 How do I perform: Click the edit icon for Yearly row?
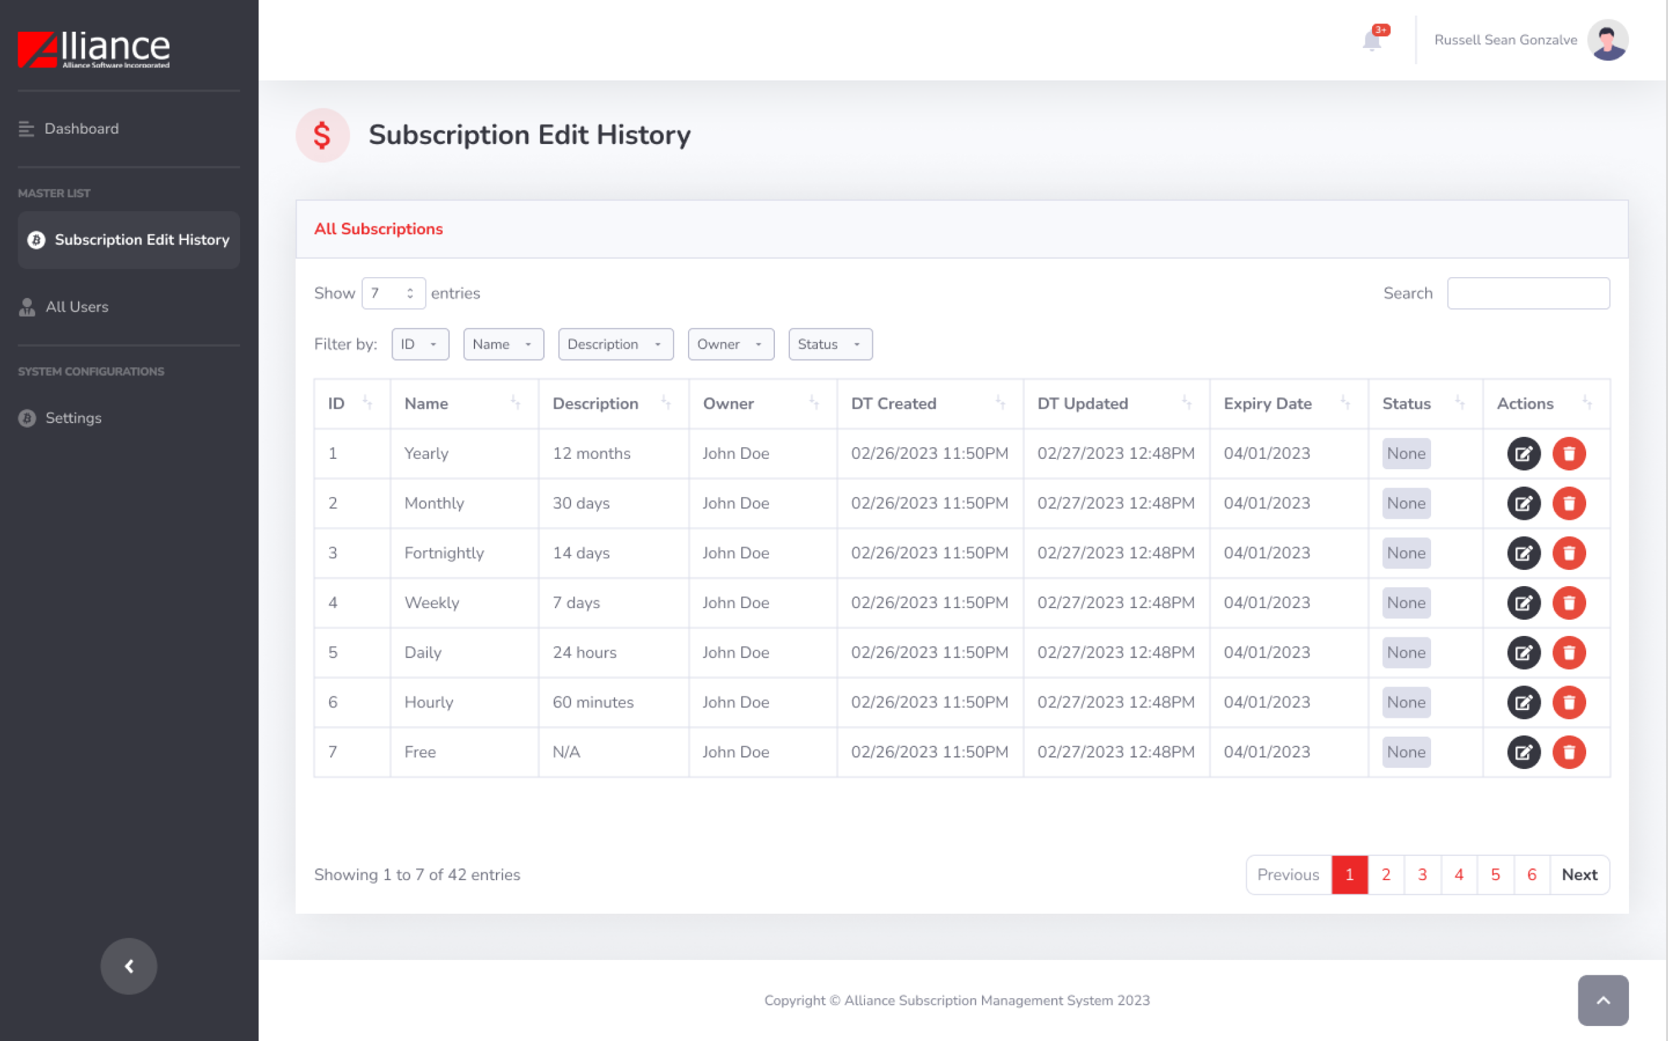coord(1523,454)
